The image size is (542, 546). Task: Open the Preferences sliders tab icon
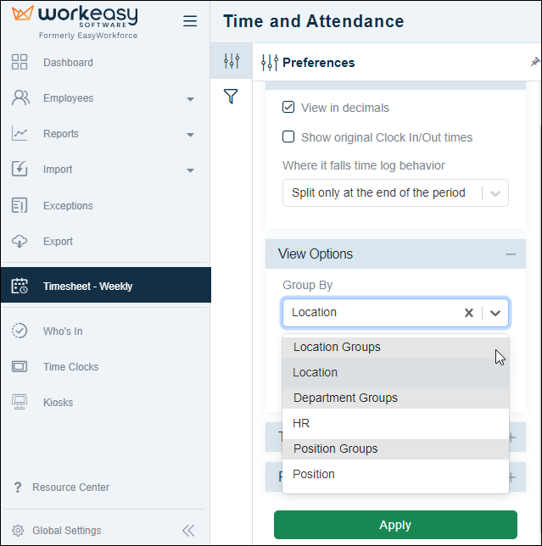232,61
